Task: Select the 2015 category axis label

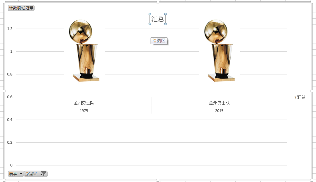Action: [x=219, y=111]
